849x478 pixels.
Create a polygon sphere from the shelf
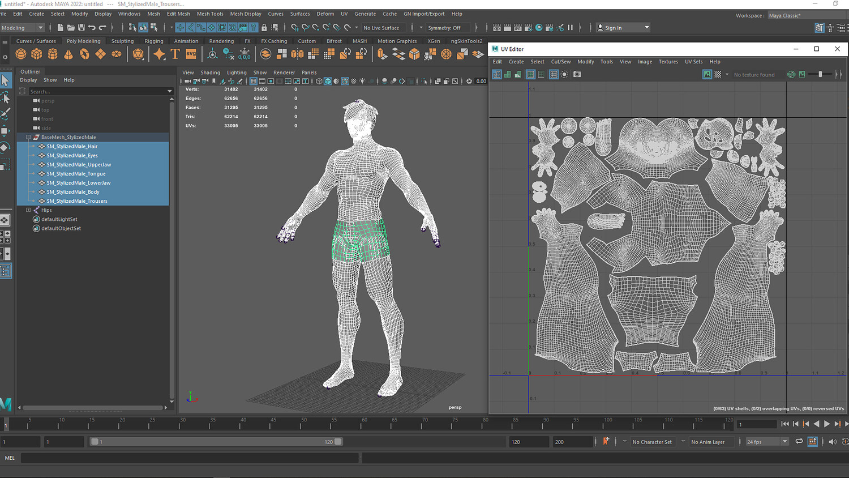point(21,54)
